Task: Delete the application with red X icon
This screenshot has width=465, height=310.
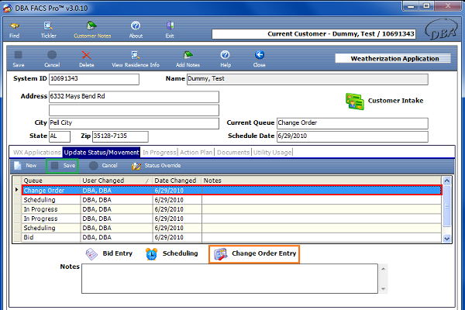Action: pyautogui.click(x=86, y=60)
